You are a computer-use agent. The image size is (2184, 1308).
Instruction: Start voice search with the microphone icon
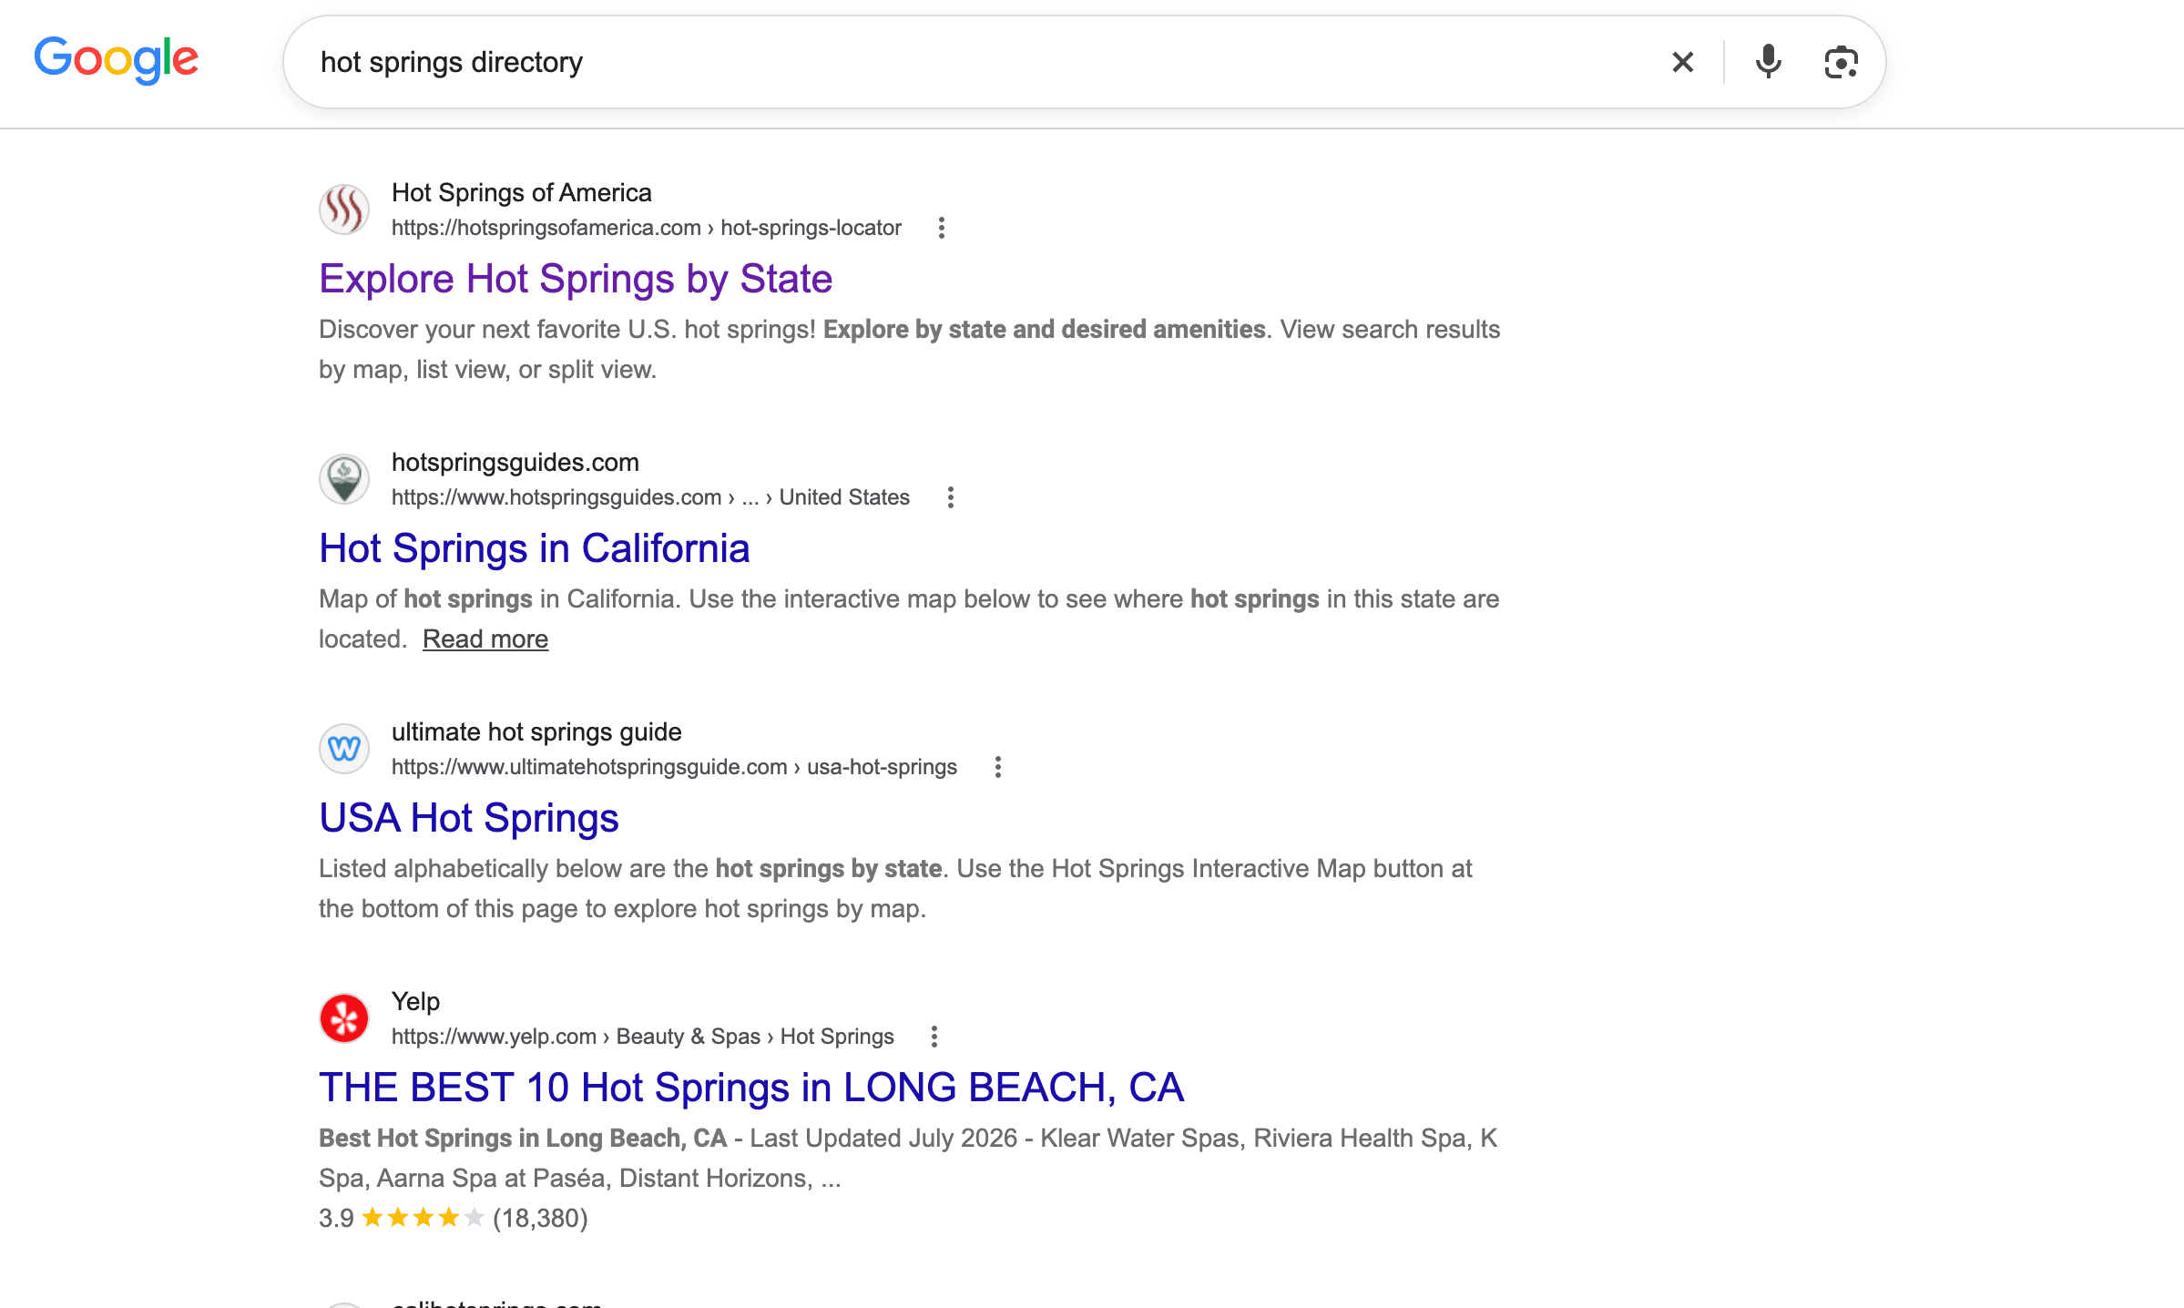[1769, 62]
